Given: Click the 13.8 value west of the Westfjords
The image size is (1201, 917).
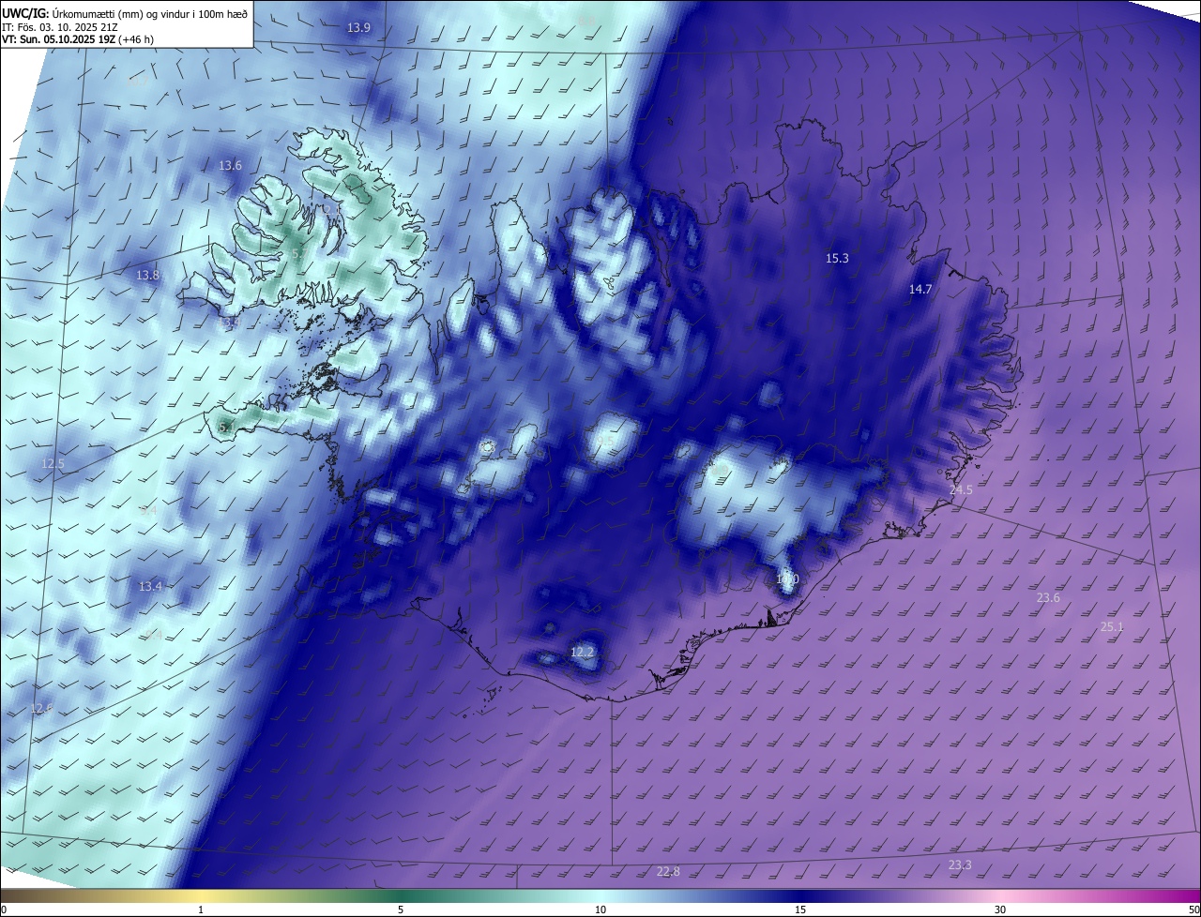Looking at the screenshot, I should coord(147,276).
